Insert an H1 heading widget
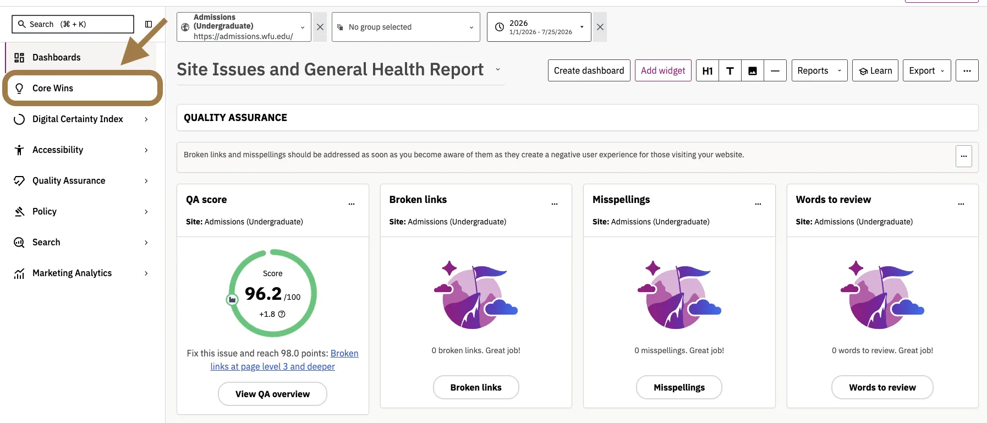 tap(708, 70)
